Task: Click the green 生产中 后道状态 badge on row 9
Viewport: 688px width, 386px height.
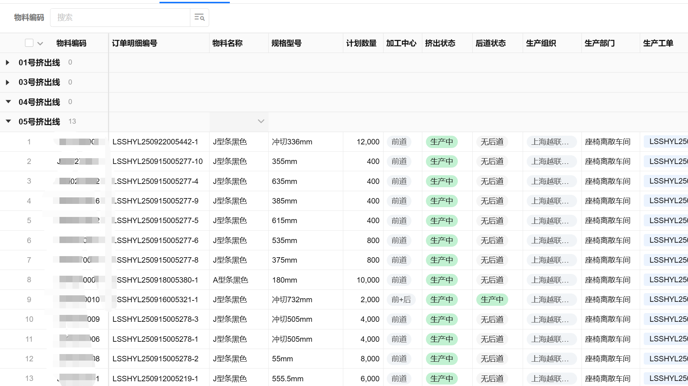Action: click(x=492, y=299)
